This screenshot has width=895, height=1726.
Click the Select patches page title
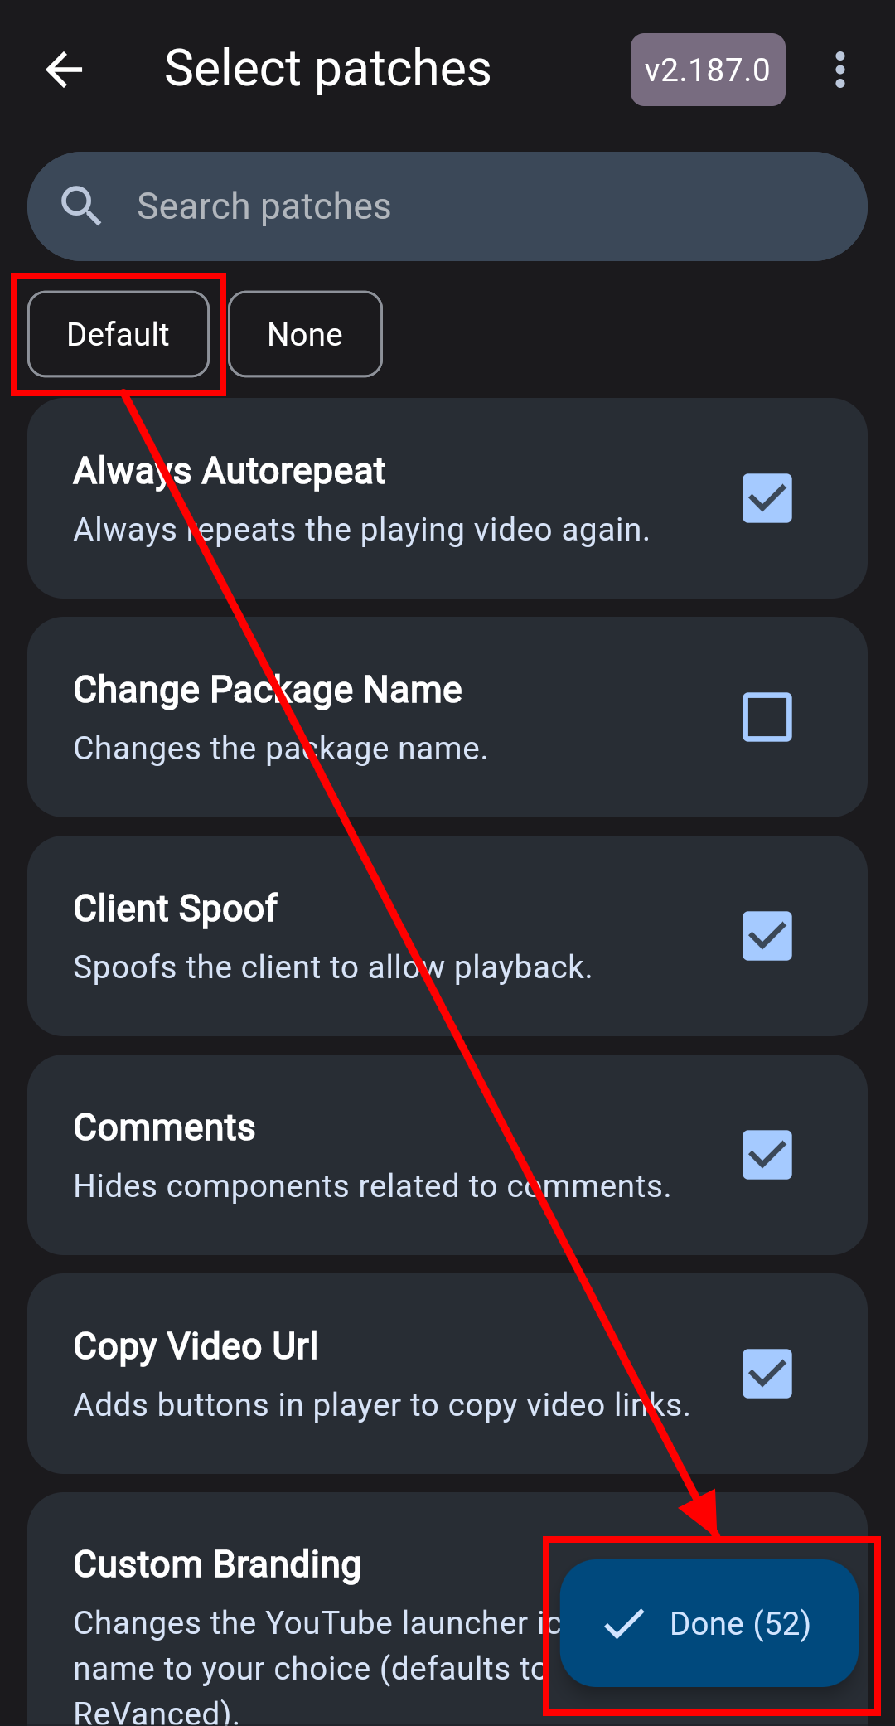coord(327,68)
